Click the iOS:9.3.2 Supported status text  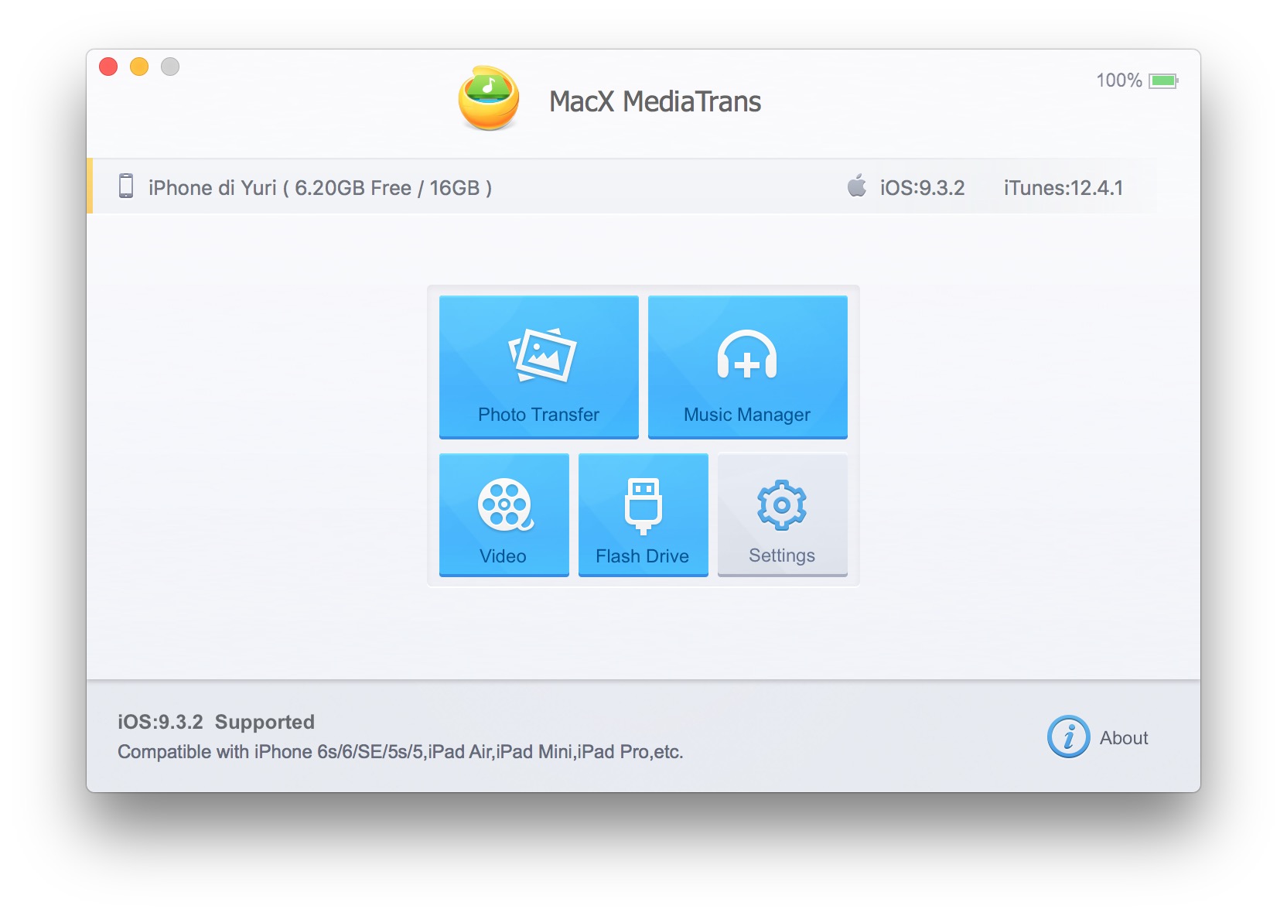216,722
